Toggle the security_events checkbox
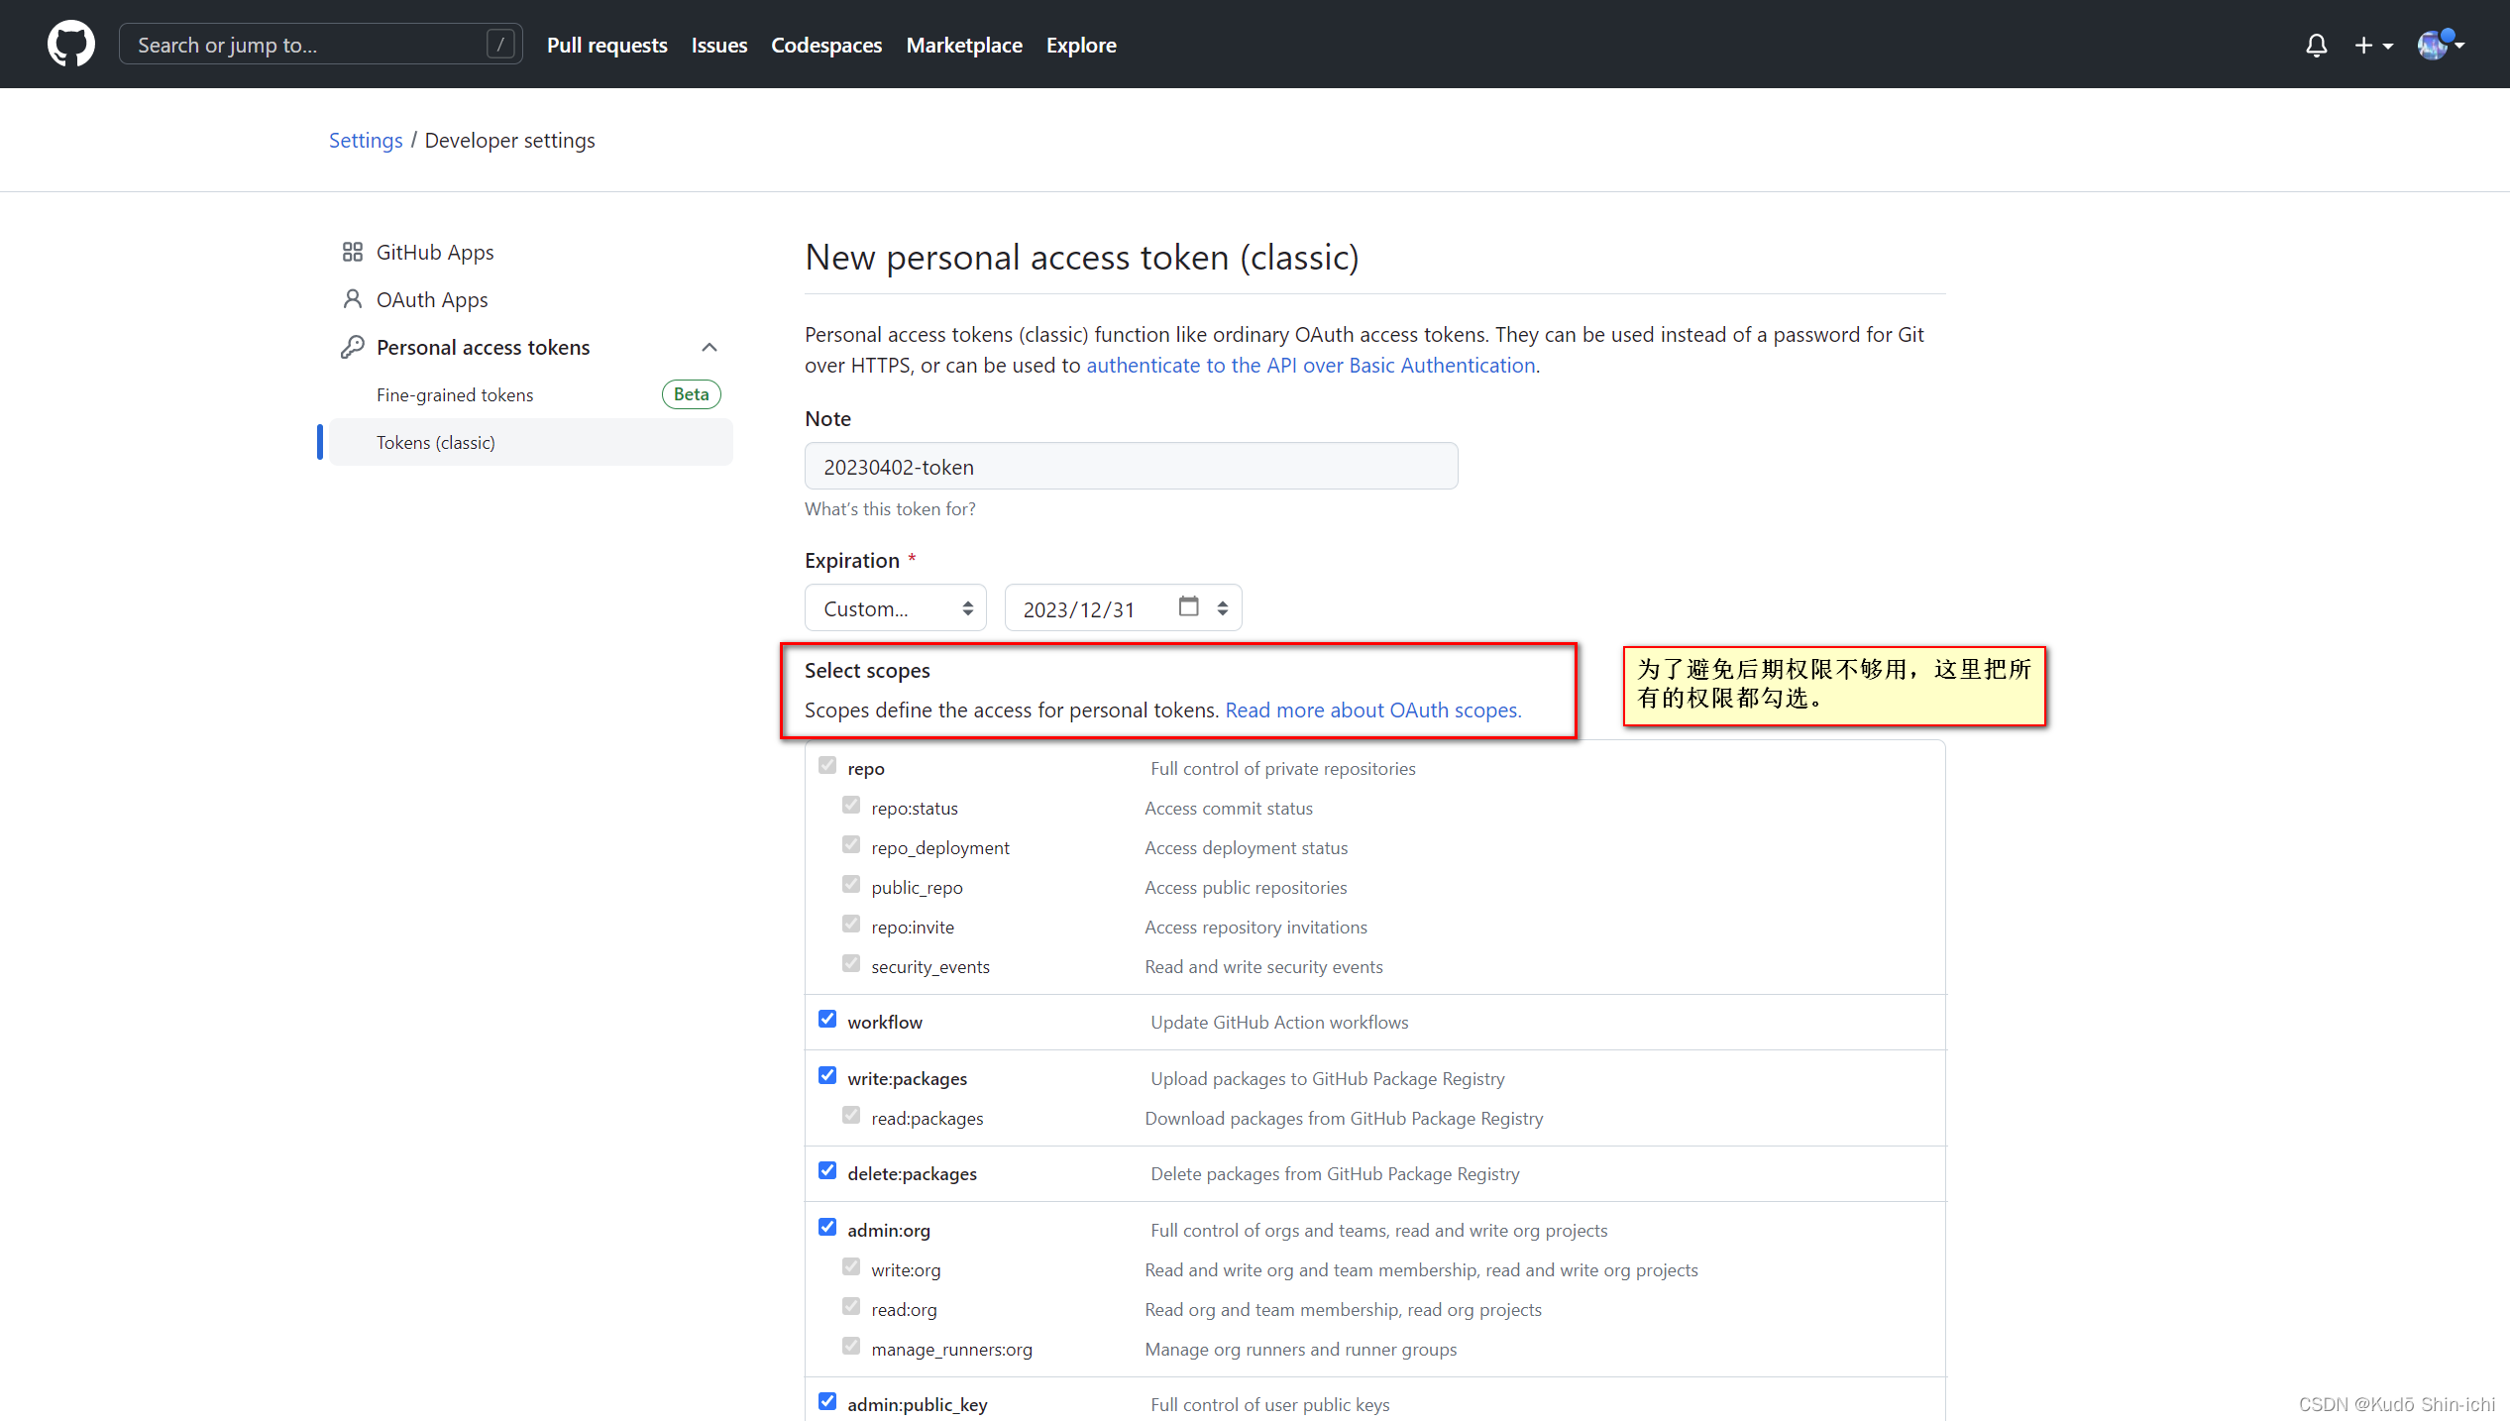The image size is (2510, 1421). tap(851, 963)
